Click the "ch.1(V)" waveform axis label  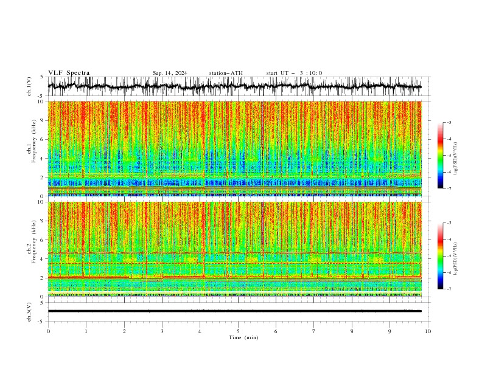point(29,86)
